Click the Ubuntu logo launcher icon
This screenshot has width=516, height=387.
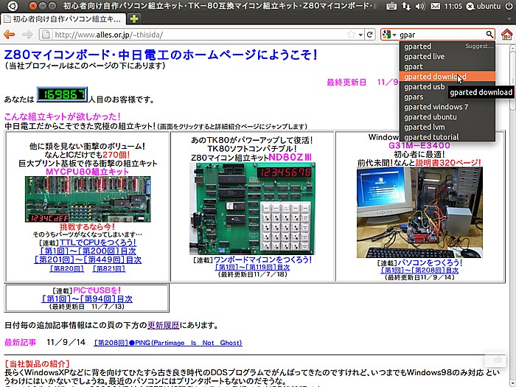pyautogui.click(x=13, y=6)
